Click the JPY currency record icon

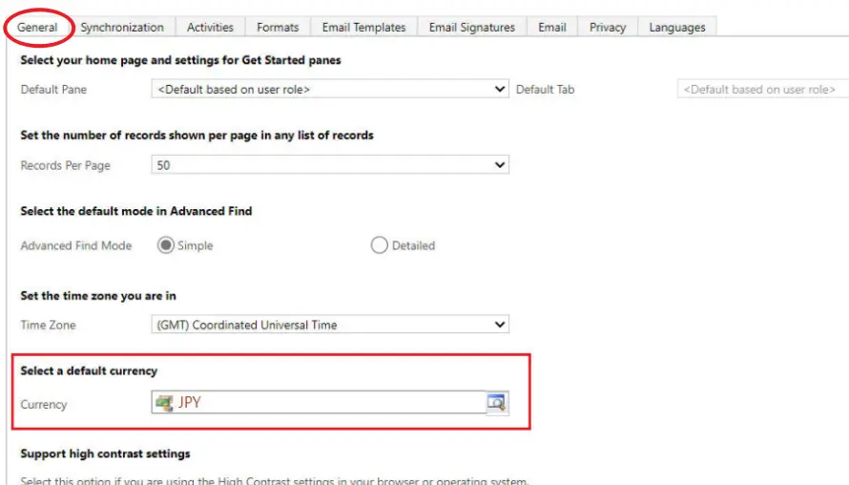pyautogui.click(x=165, y=403)
